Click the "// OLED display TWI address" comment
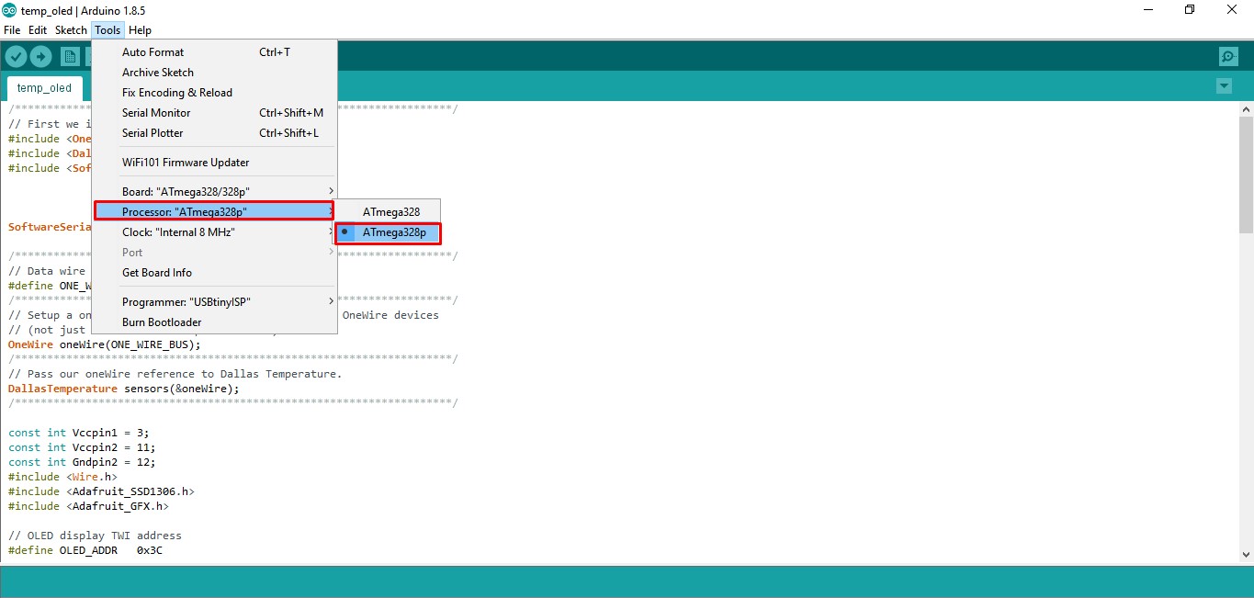Image resolution: width=1254 pixels, height=598 pixels. (x=95, y=536)
